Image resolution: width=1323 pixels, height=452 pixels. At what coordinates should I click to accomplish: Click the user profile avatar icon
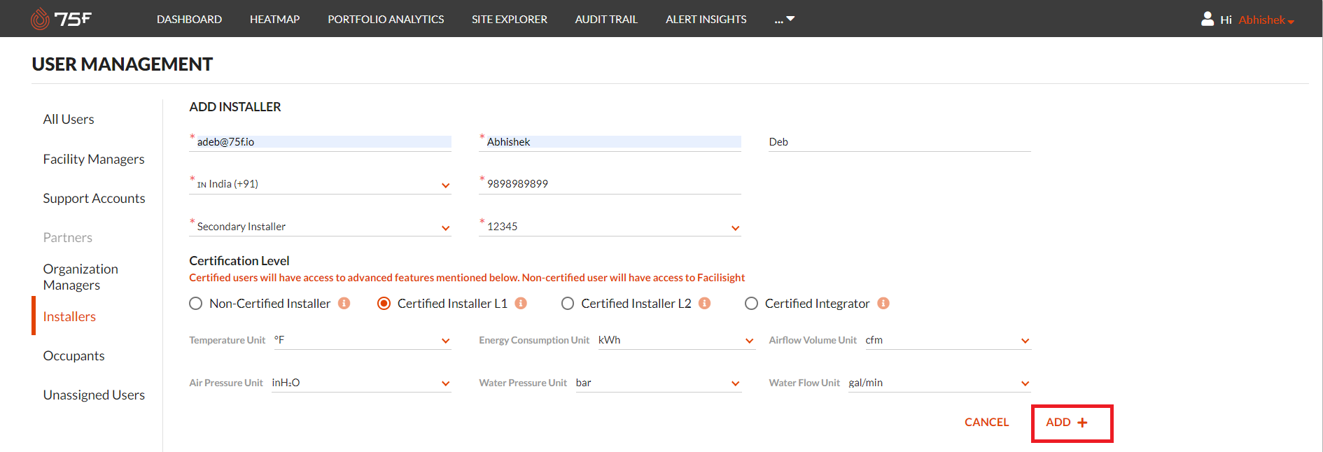[1207, 19]
